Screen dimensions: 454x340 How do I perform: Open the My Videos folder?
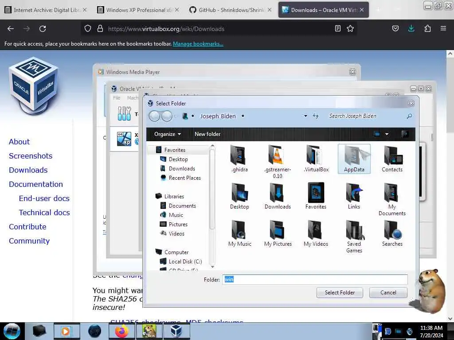316,233
